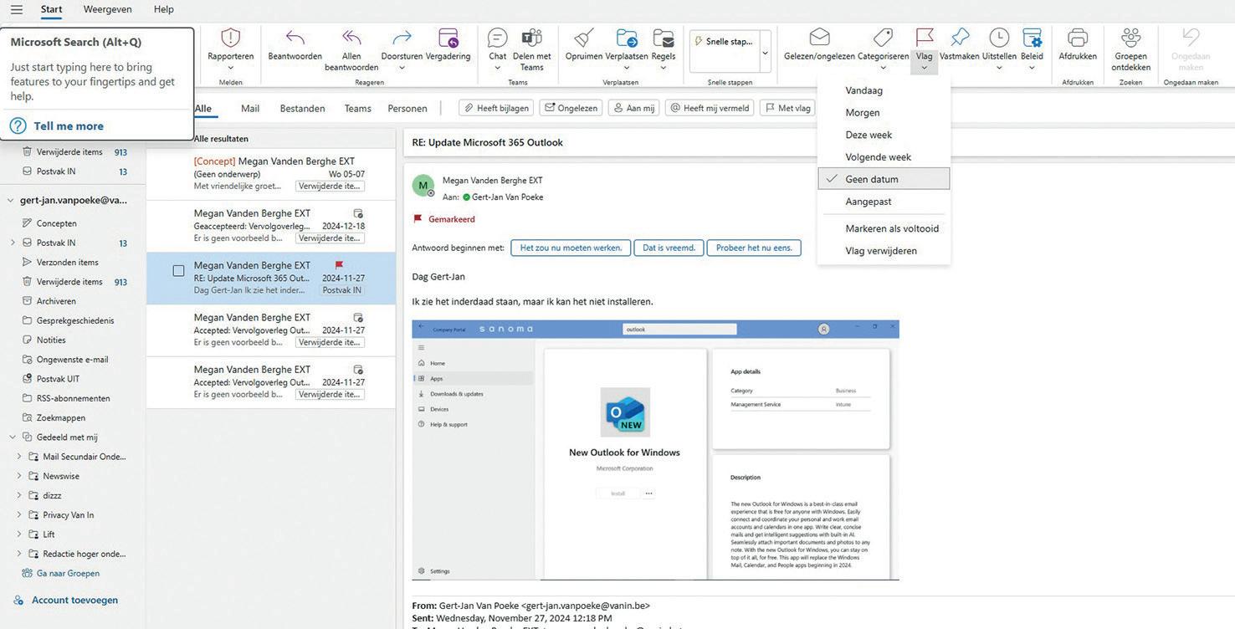
Task: Pin the message with the Vastmaken icon
Action: pyautogui.click(x=960, y=38)
